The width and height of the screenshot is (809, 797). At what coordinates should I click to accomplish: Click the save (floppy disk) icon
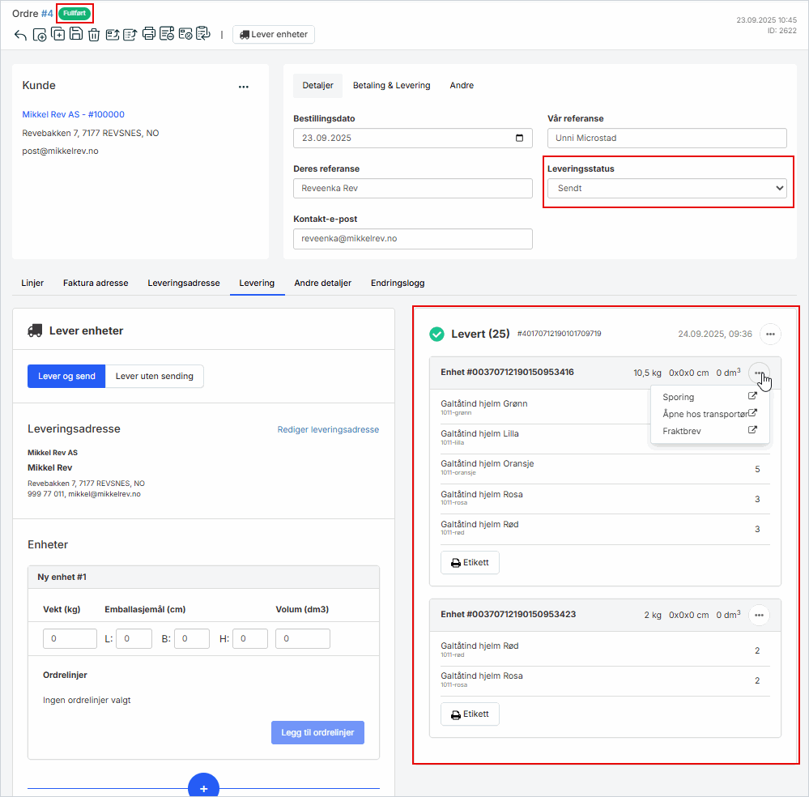(x=75, y=34)
